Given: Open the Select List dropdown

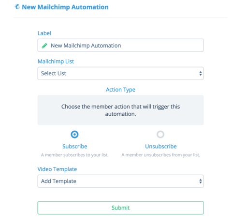Looking at the screenshot, I should 120,73.
